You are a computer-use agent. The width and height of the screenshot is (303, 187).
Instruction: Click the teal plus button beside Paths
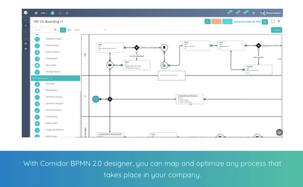point(63,30)
